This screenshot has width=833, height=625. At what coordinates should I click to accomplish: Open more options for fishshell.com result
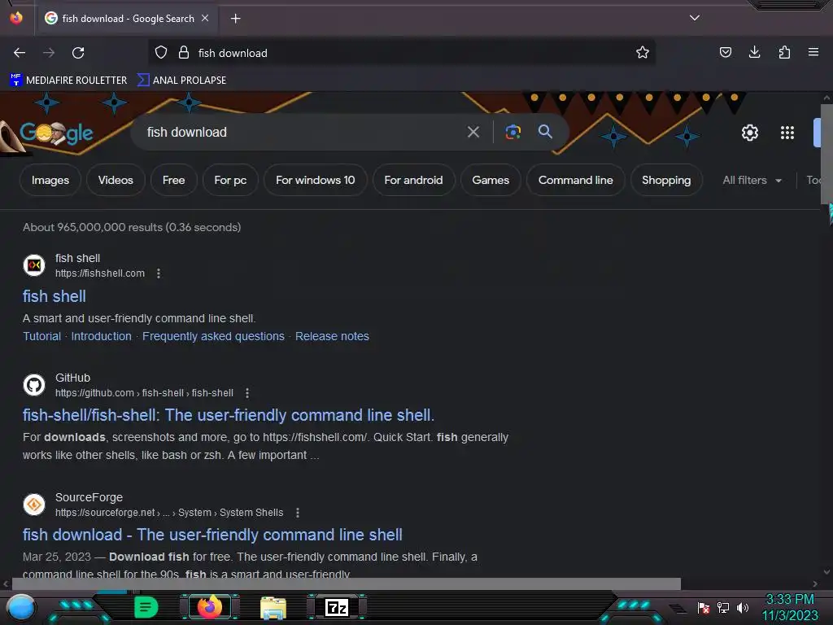(159, 273)
